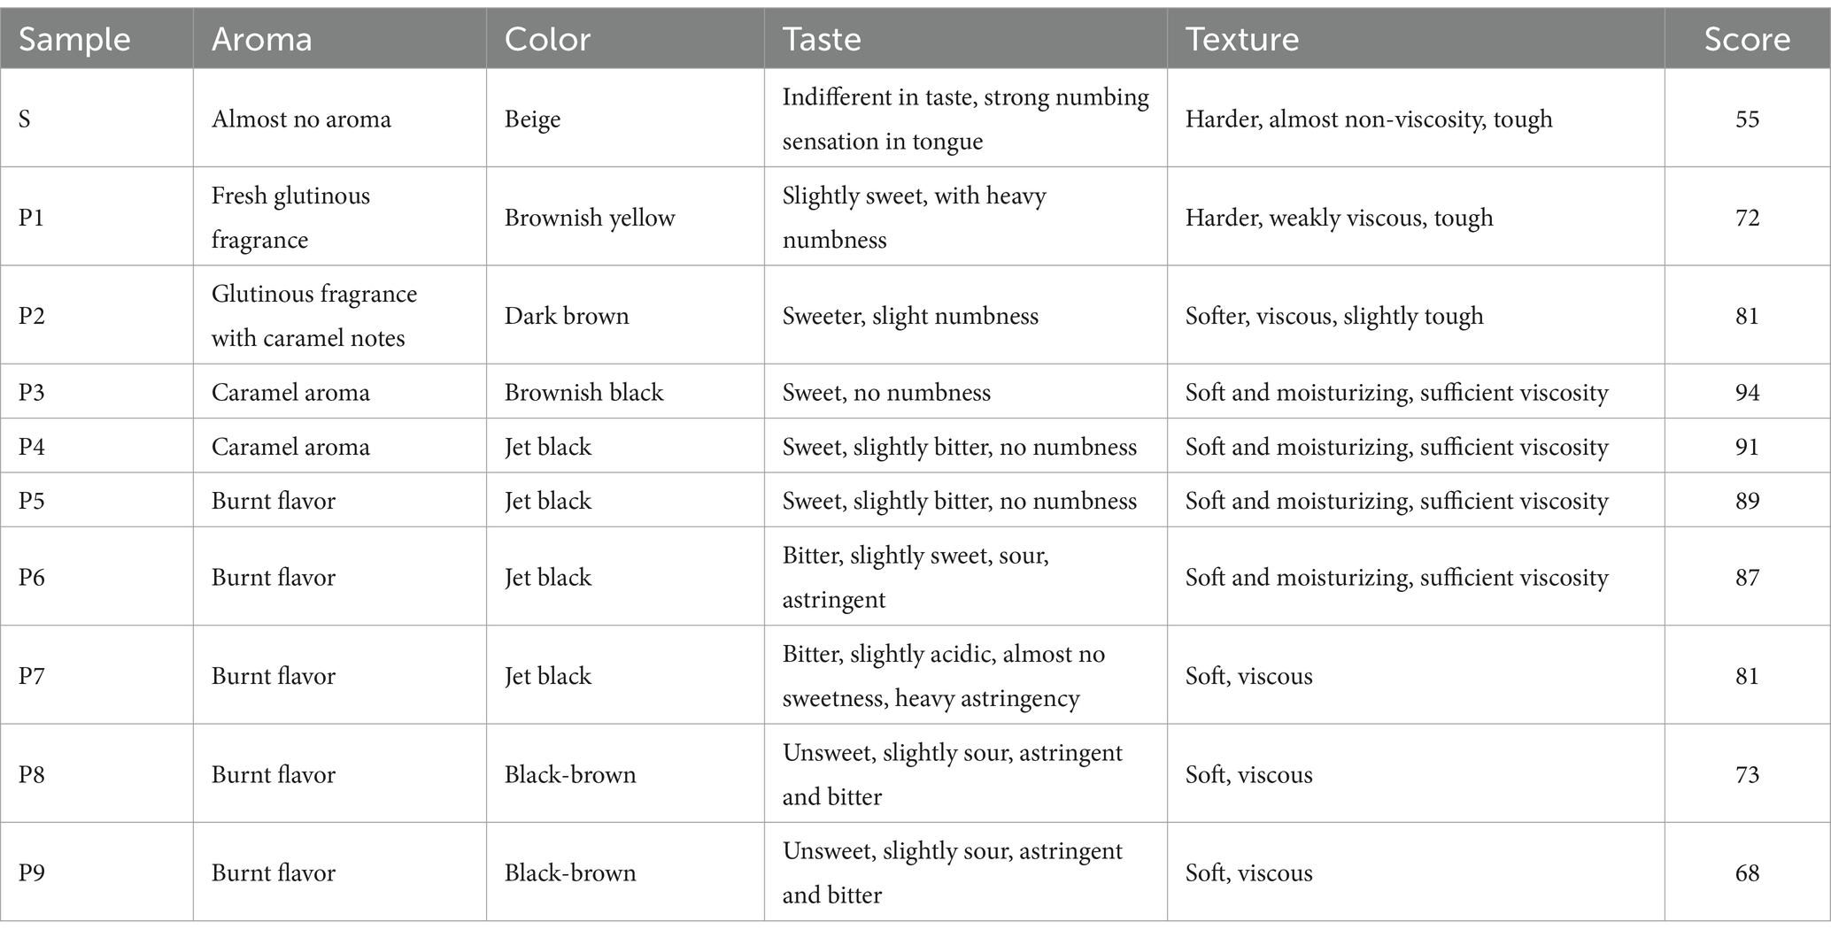Click the P8 'Black-brown' color cell
Image resolution: width=1831 pixels, height=937 pixels.
570,774
